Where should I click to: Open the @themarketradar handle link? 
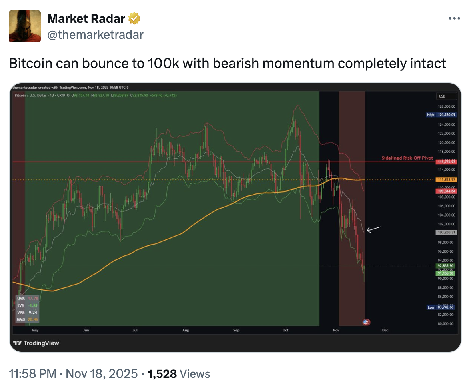(95, 35)
